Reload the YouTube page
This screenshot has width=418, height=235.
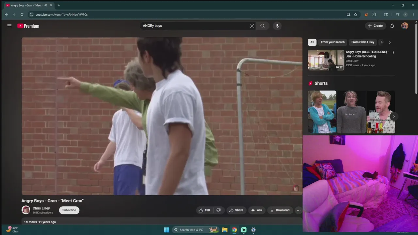tap(22, 14)
